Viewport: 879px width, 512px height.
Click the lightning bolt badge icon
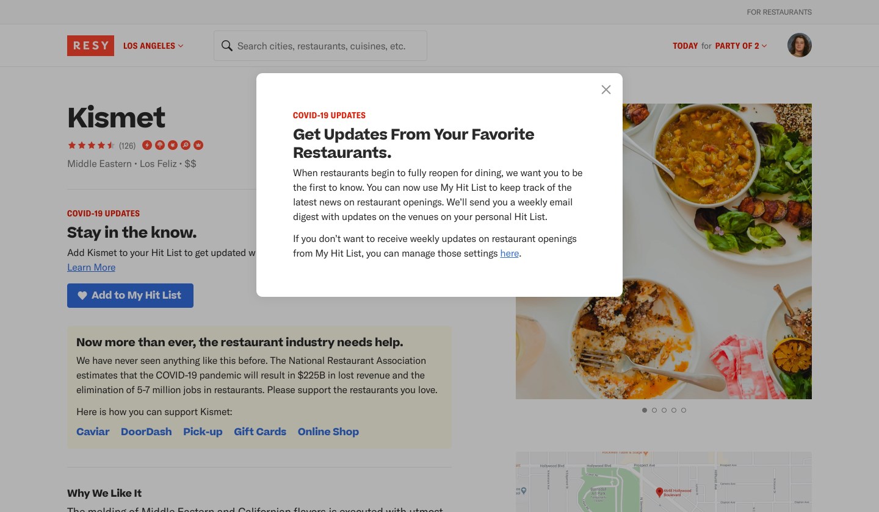(147, 145)
